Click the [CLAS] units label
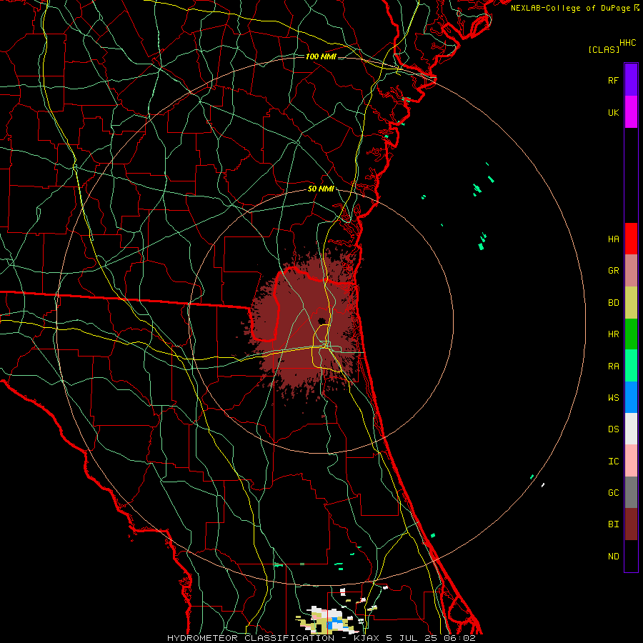643x643 pixels. click(604, 49)
